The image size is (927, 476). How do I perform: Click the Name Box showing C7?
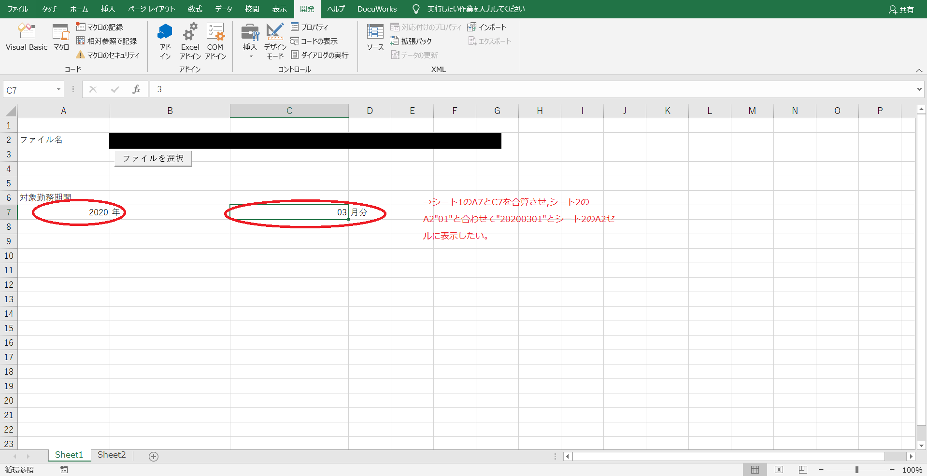point(29,90)
